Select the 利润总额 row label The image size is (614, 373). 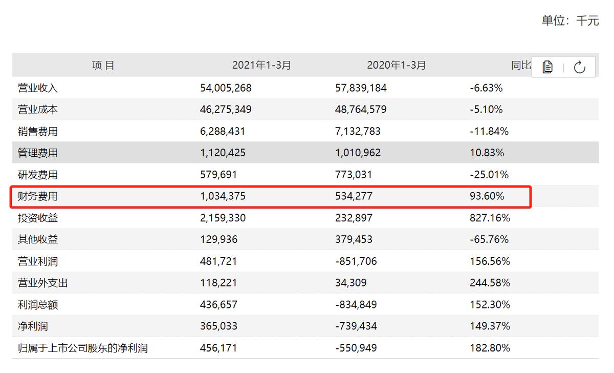38,305
